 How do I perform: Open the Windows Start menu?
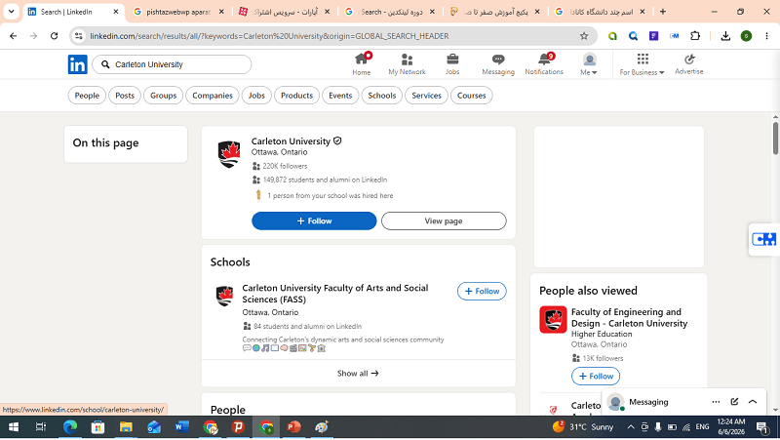(x=14, y=427)
